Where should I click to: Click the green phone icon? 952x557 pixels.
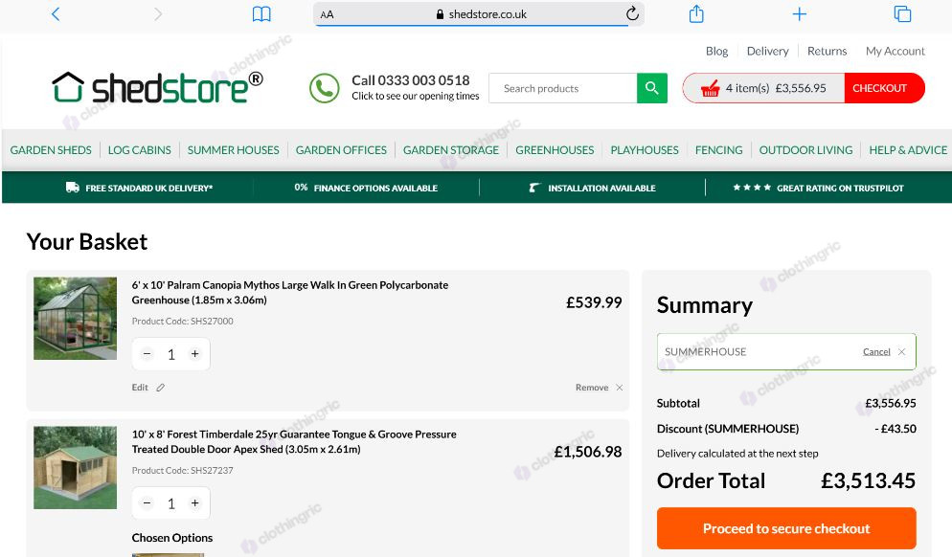click(325, 88)
